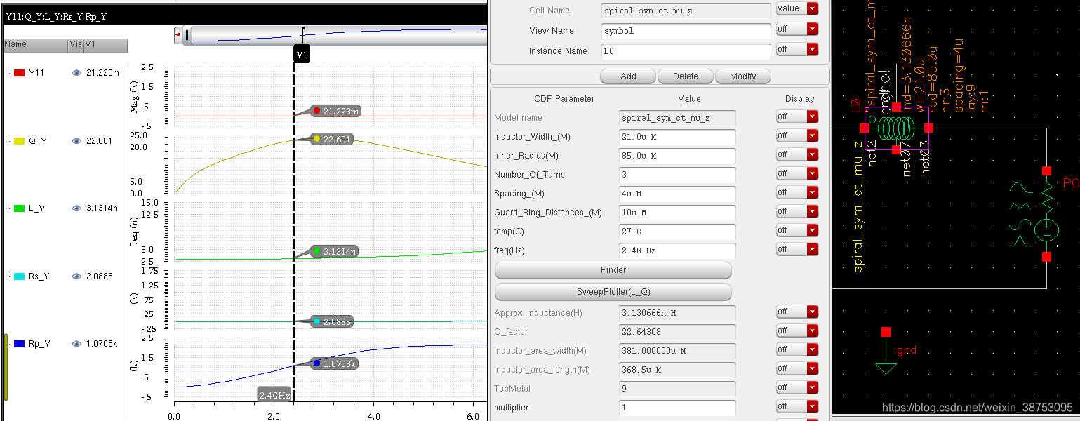Click the yellow Q_Y marker dot at 22.601
The image size is (1080, 421).
click(317, 139)
